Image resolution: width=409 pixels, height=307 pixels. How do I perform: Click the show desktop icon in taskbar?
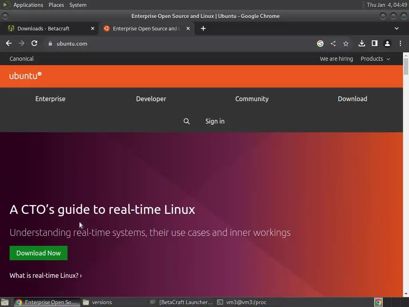[5, 302]
